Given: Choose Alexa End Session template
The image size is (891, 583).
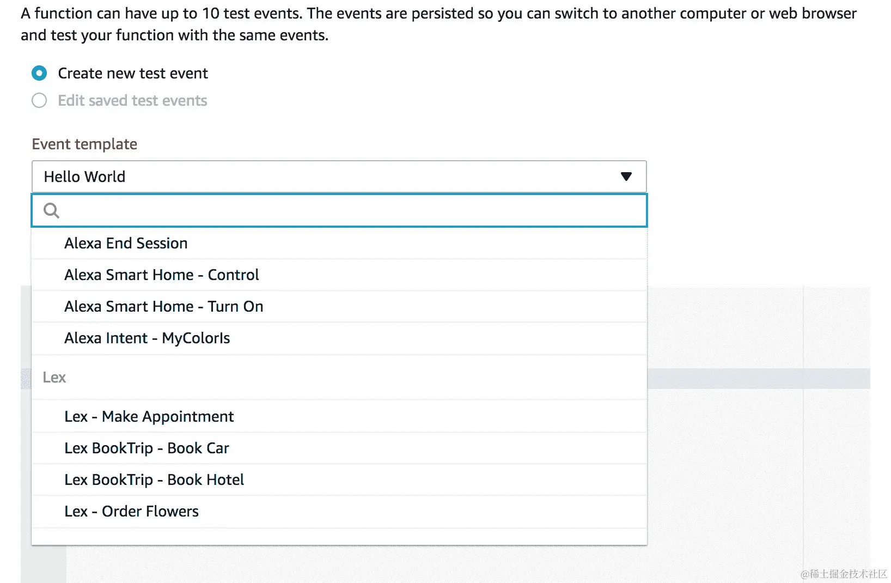Looking at the screenshot, I should tap(126, 243).
